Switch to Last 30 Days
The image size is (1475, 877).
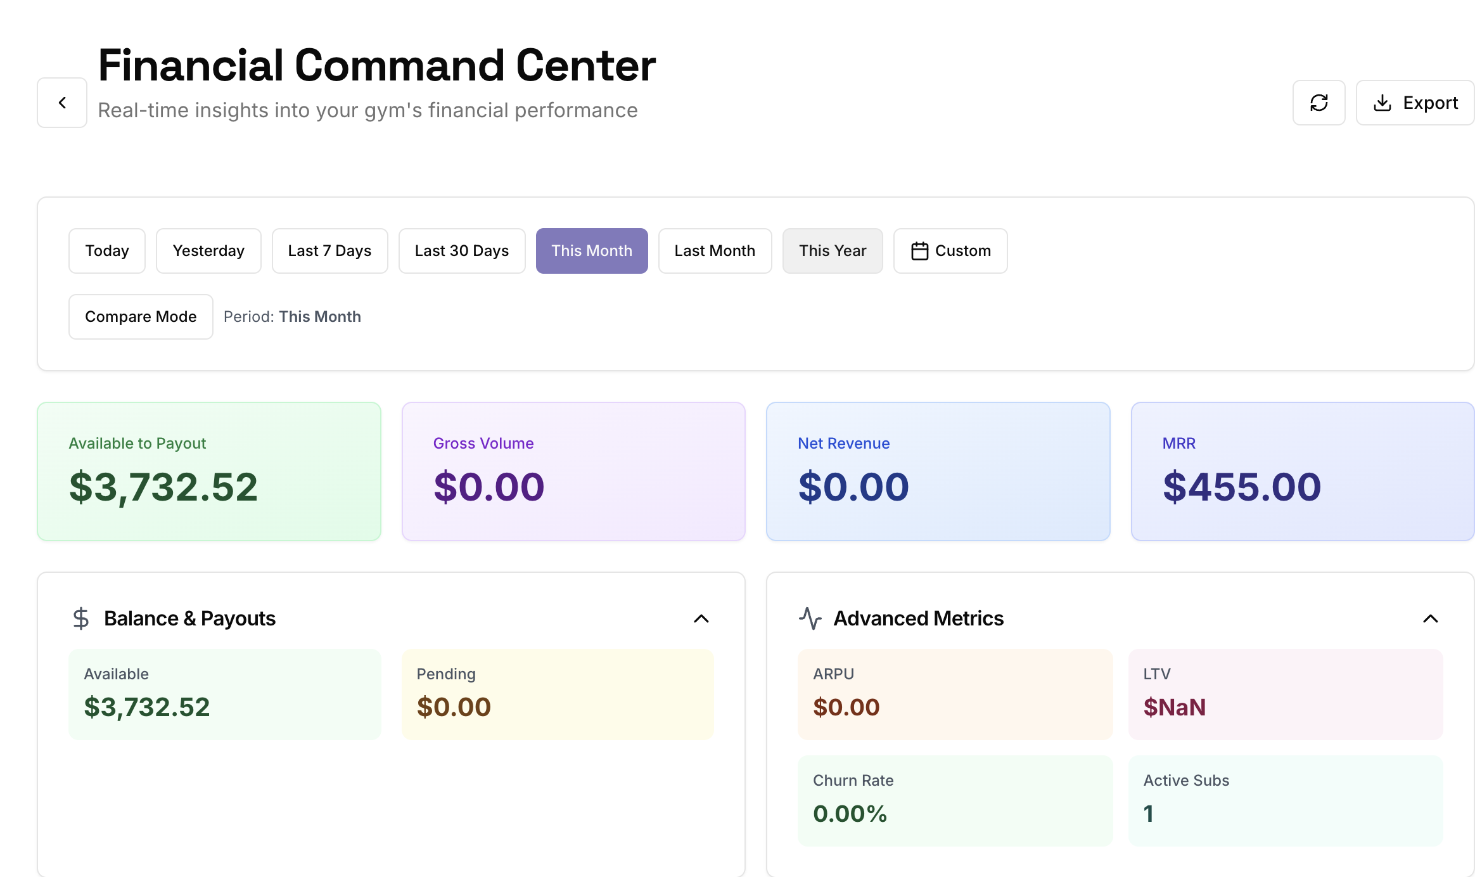point(462,251)
